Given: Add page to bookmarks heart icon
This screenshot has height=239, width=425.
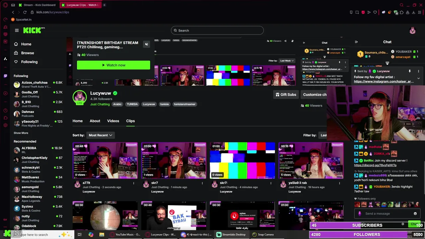Looking at the screenshot, I should (375, 12).
